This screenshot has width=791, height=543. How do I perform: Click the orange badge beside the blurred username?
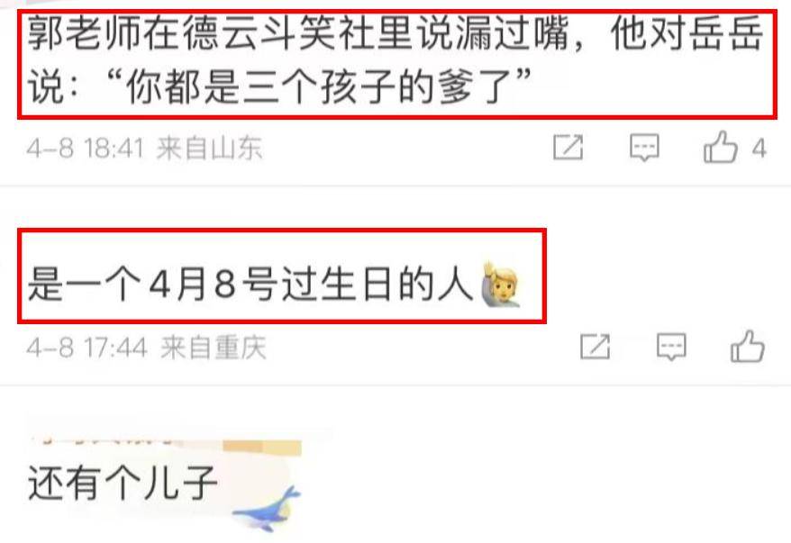(262, 448)
